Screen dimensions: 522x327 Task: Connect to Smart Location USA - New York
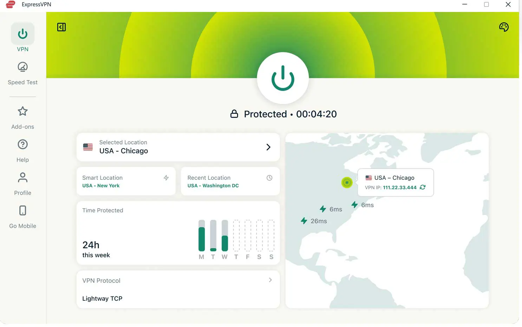(126, 181)
